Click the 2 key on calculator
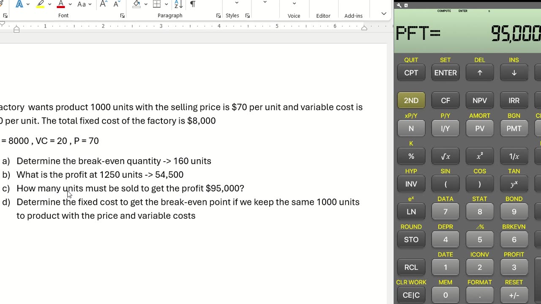The image size is (541, 304). (480, 267)
